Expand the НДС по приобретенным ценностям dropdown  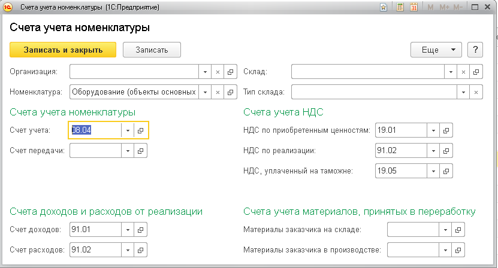433,130
